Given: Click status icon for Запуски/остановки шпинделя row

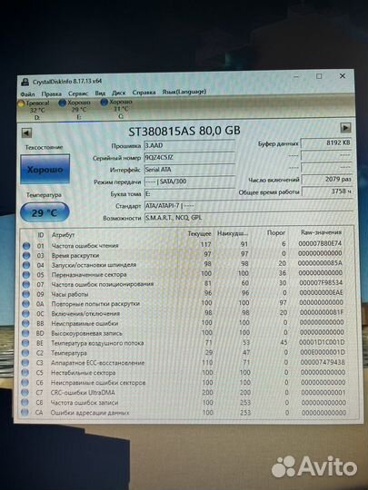Looking at the screenshot, I should click(26, 265).
